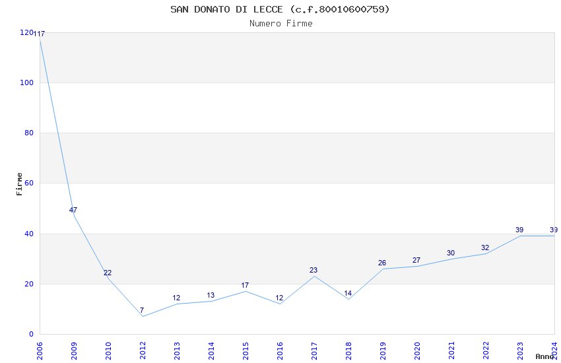Screen dimensions: 561x363
Task: Click the data label 32 for 2022
Action: 485,248
